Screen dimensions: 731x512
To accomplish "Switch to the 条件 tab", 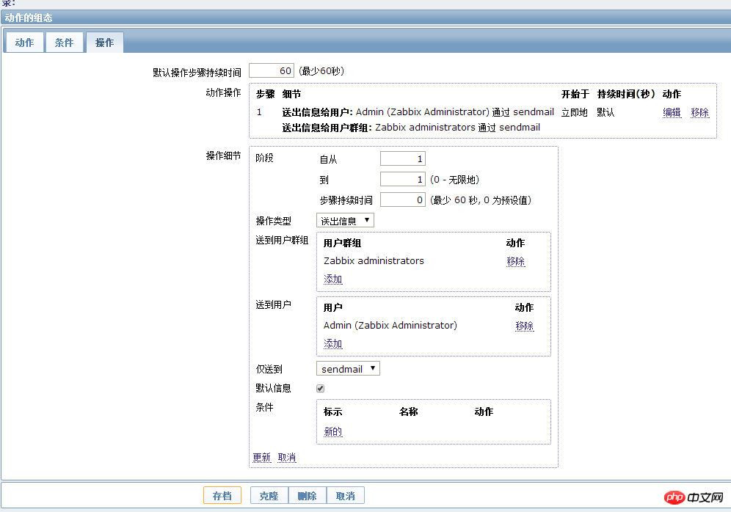I will pyautogui.click(x=64, y=43).
